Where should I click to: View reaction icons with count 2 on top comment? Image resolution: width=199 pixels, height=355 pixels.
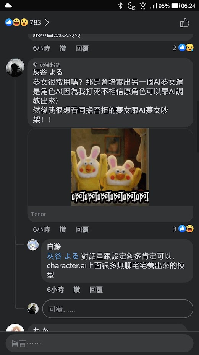[183, 47]
